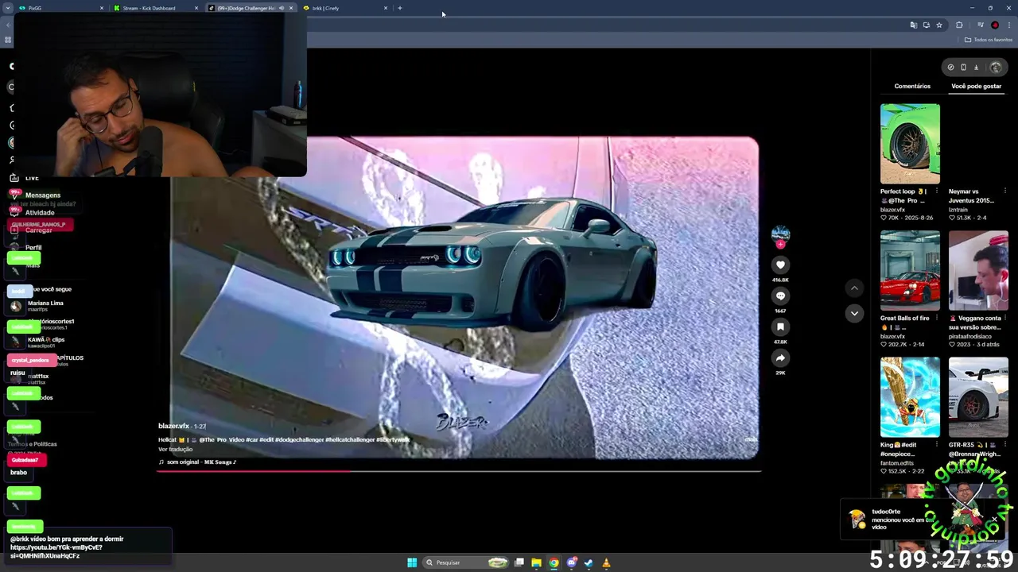Click Mariana Lima in following list
This screenshot has width=1018, height=572.
point(45,305)
